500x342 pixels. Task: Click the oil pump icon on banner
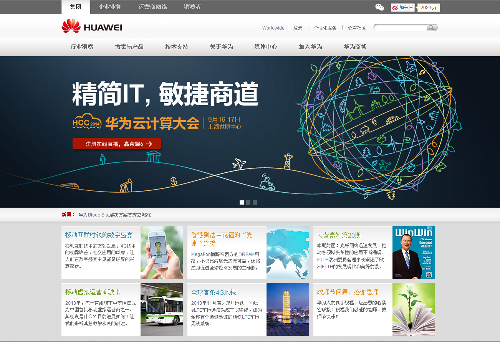point(126,186)
